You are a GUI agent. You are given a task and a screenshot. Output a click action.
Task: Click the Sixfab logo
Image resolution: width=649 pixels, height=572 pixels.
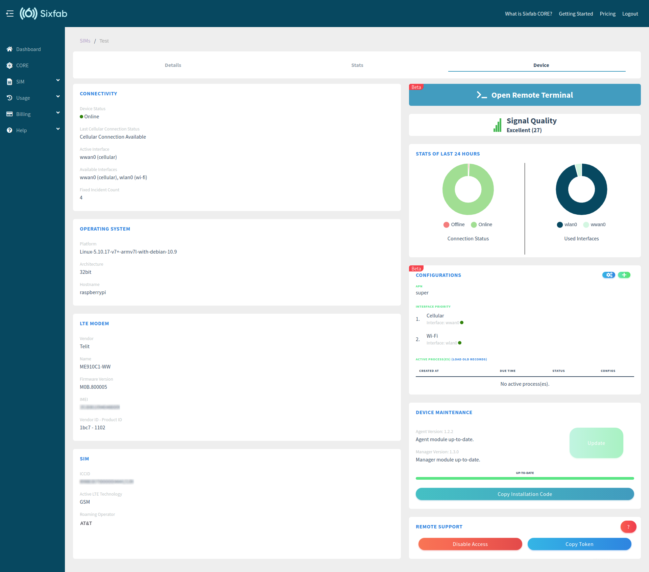coord(44,14)
